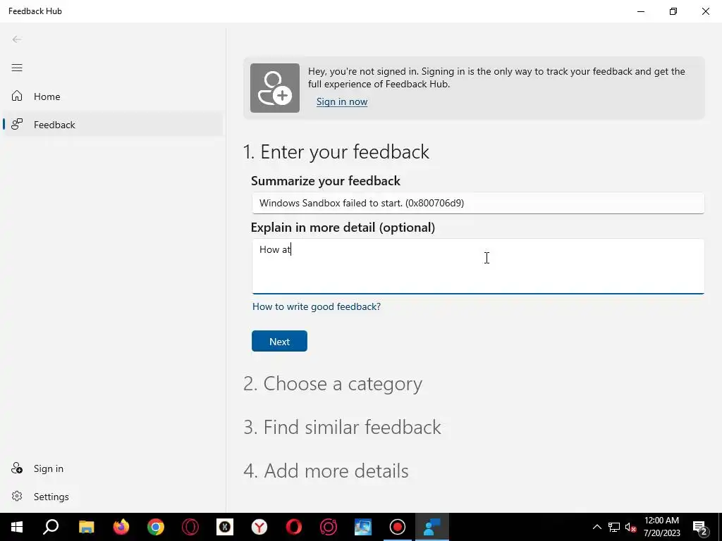Click Sign in at sidebar bottom

(x=113, y=468)
